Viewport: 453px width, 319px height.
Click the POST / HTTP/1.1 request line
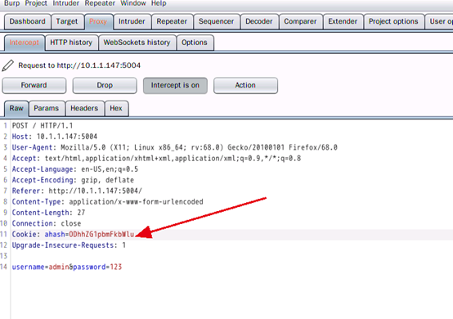43,126
